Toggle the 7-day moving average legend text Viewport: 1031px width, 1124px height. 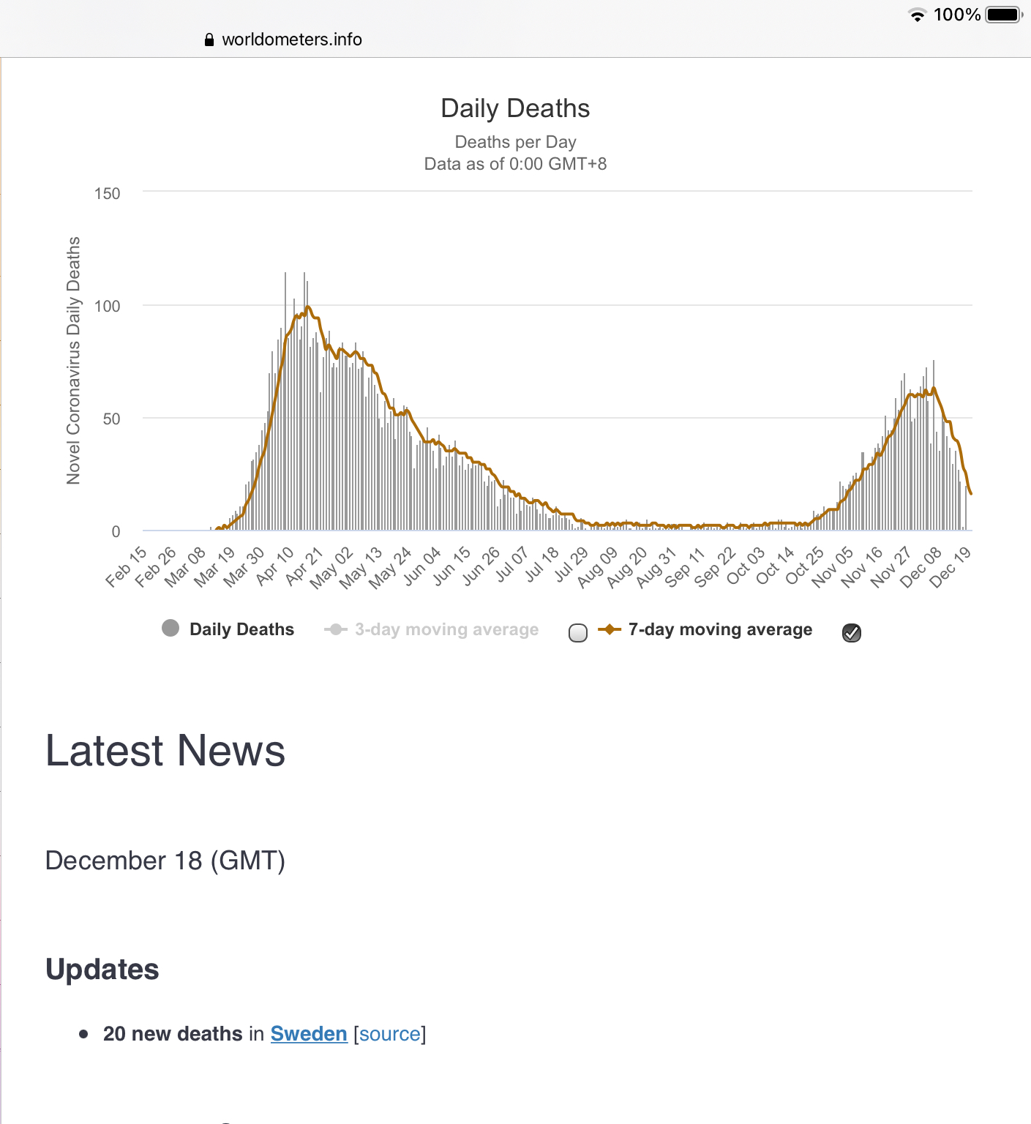pyautogui.click(x=720, y=630)
